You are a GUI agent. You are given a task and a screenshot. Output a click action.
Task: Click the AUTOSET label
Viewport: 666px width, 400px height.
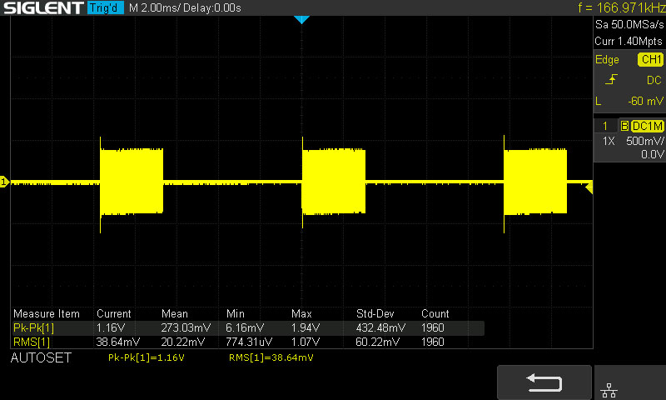[41, 358]
